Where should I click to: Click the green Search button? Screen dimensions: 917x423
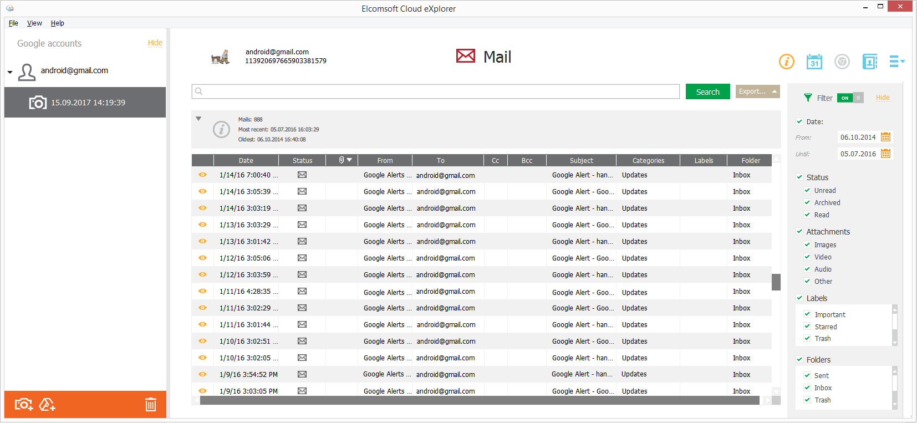[x=707, y=92]
